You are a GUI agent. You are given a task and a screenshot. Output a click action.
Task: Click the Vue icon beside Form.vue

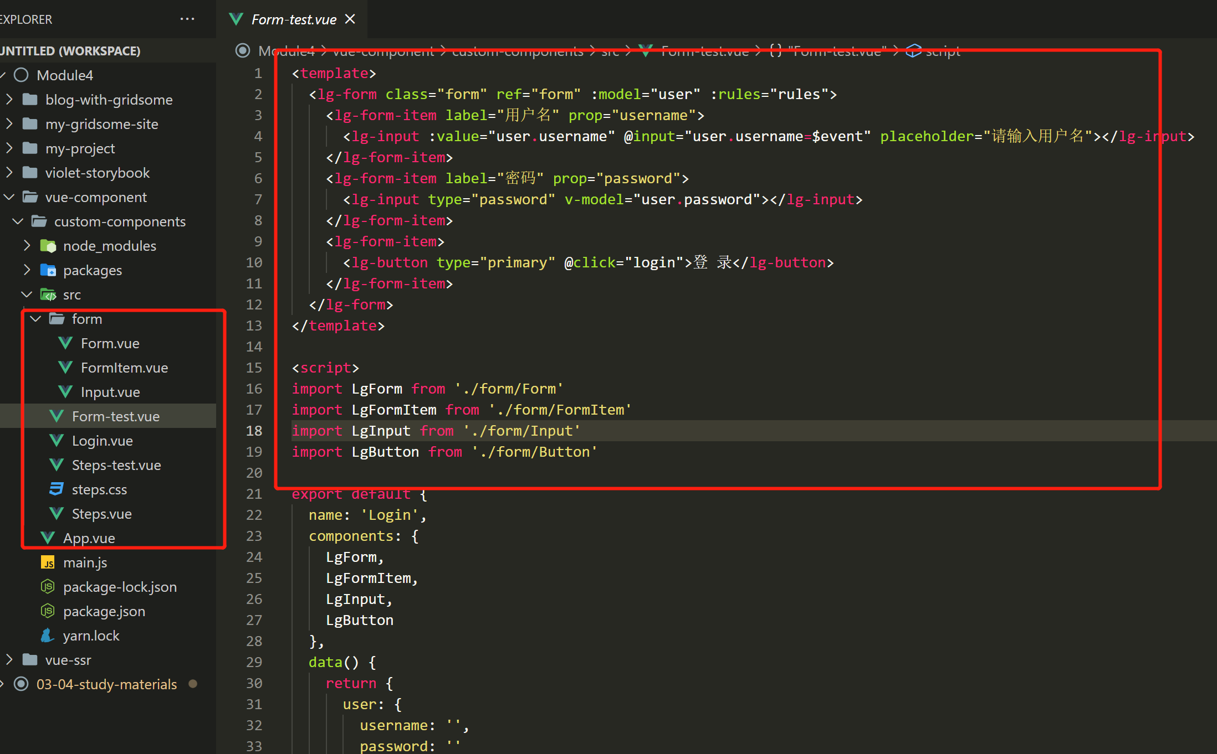coord(65,343)
